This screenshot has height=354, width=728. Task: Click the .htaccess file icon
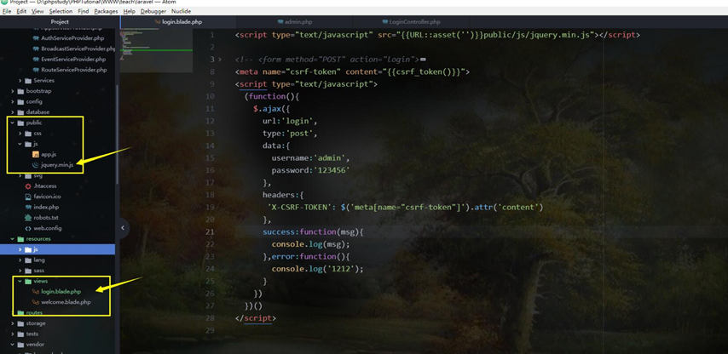tap(28, 186)
